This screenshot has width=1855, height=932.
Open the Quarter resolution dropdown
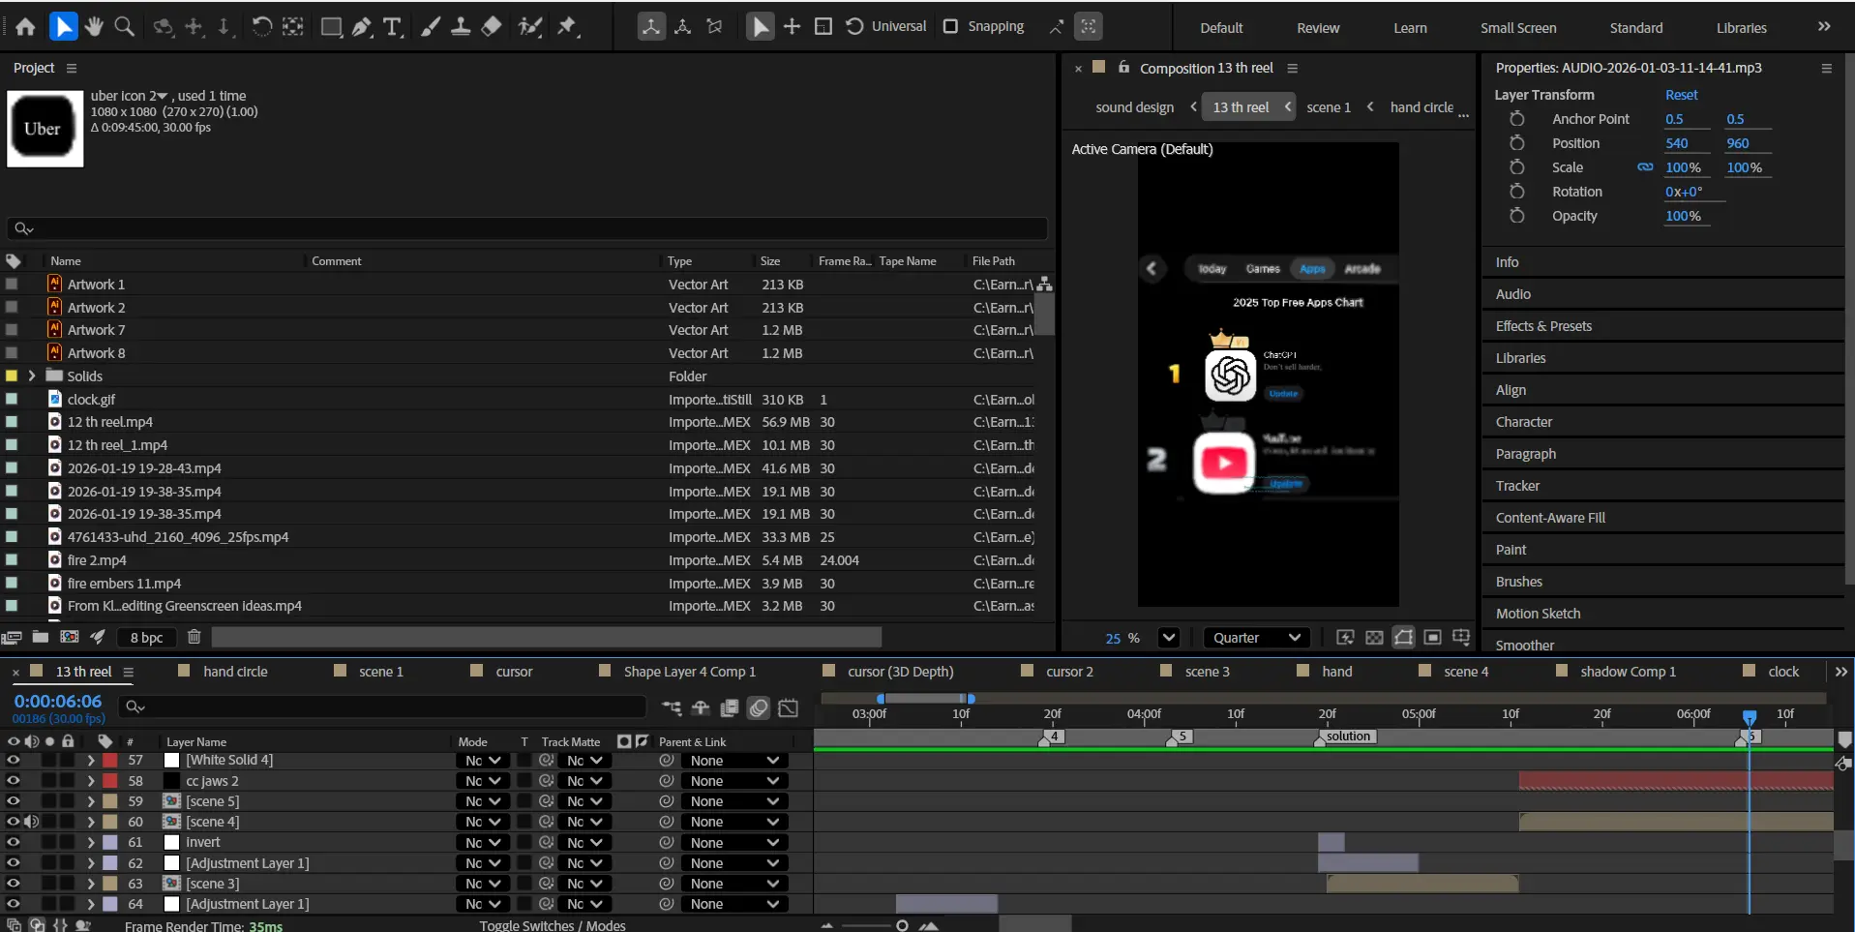(x=1256, y=638)
